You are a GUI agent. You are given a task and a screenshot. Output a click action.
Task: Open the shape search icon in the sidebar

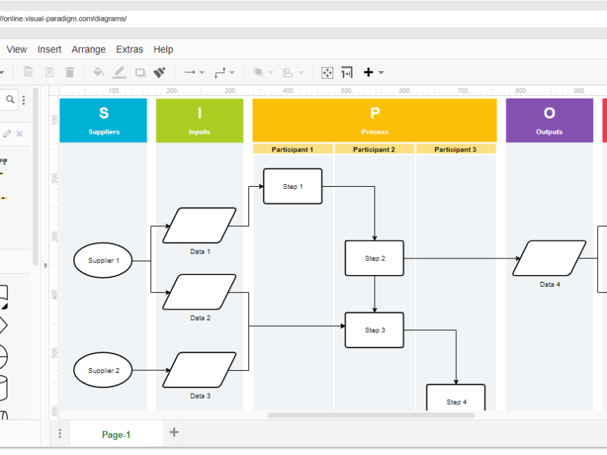10,99
